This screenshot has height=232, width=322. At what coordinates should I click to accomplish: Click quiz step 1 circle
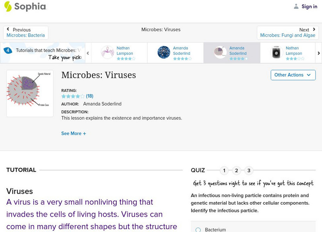[225, 170]
